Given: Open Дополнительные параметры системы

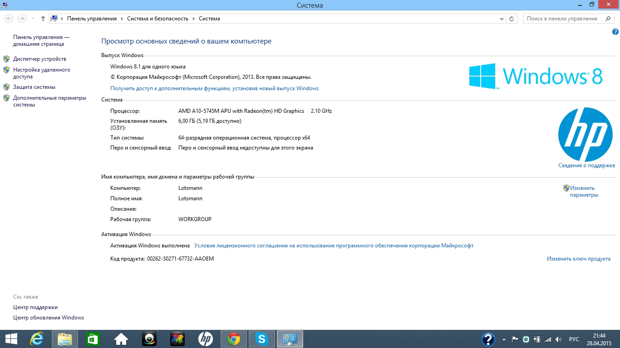Looking at the screenshot, I should [x=49, y=101].
